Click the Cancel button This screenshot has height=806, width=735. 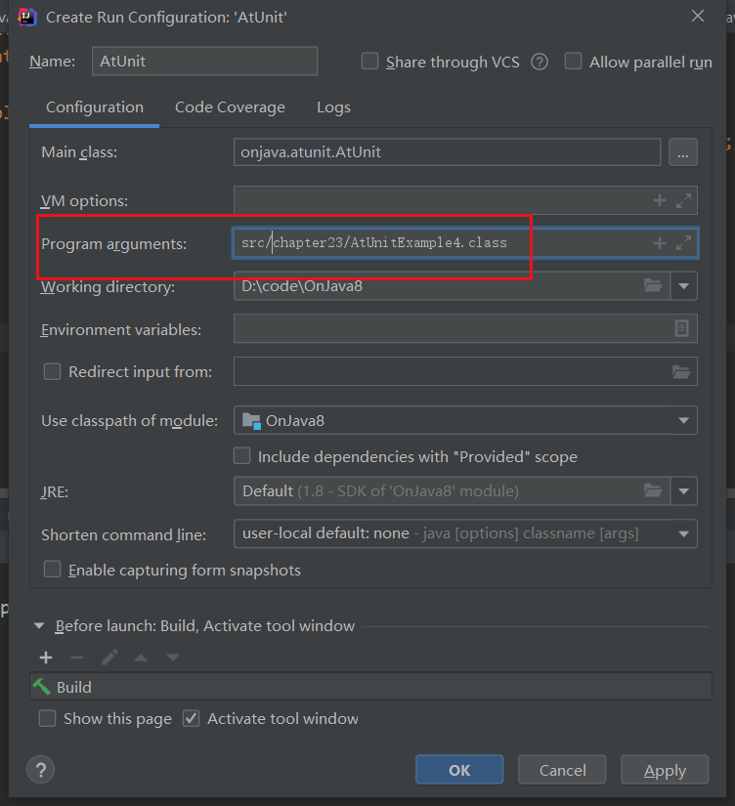click(x=562, y=770)
